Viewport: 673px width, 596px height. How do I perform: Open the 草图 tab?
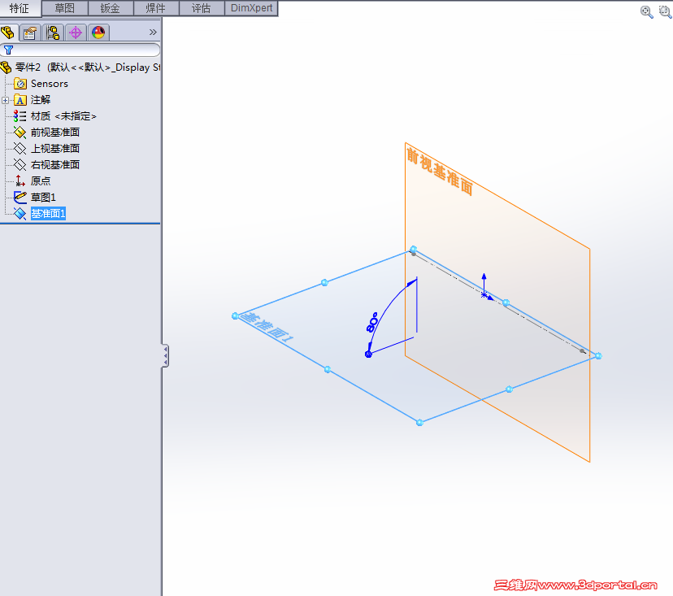pos(65,8)
